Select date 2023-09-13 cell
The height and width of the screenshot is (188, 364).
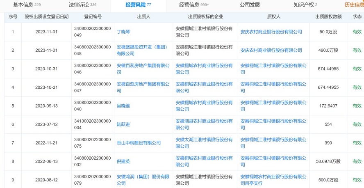[46, 106]
